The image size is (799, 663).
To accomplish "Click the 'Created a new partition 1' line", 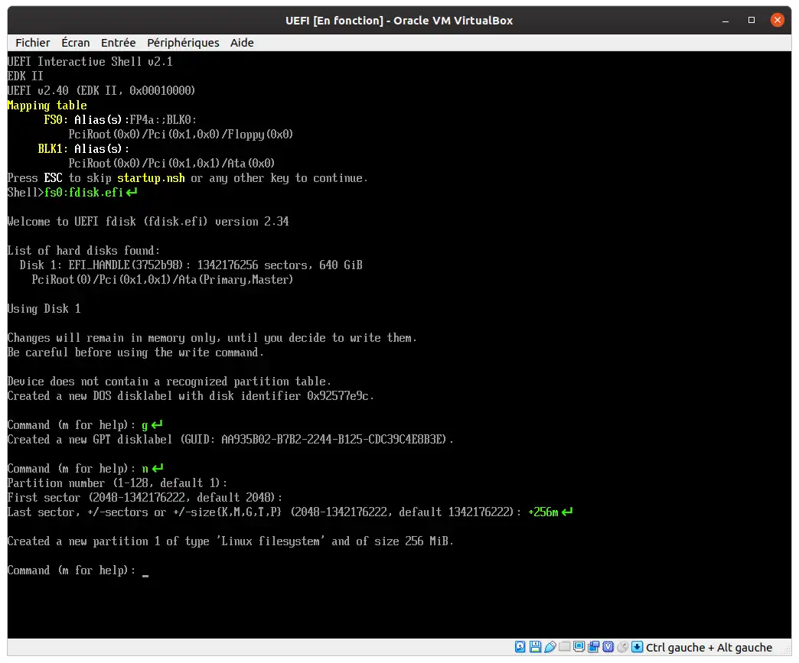I will [x=230, y=541].
